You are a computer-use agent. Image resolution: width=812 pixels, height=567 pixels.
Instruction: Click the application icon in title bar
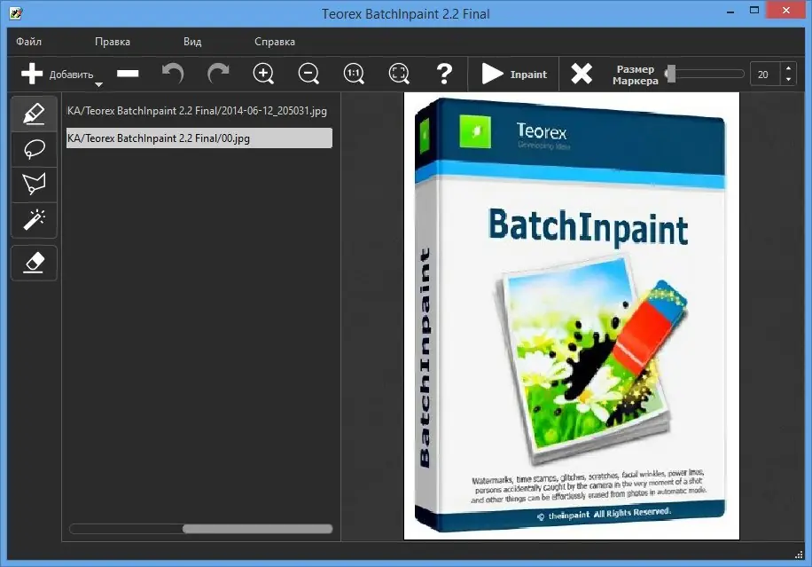16,13
